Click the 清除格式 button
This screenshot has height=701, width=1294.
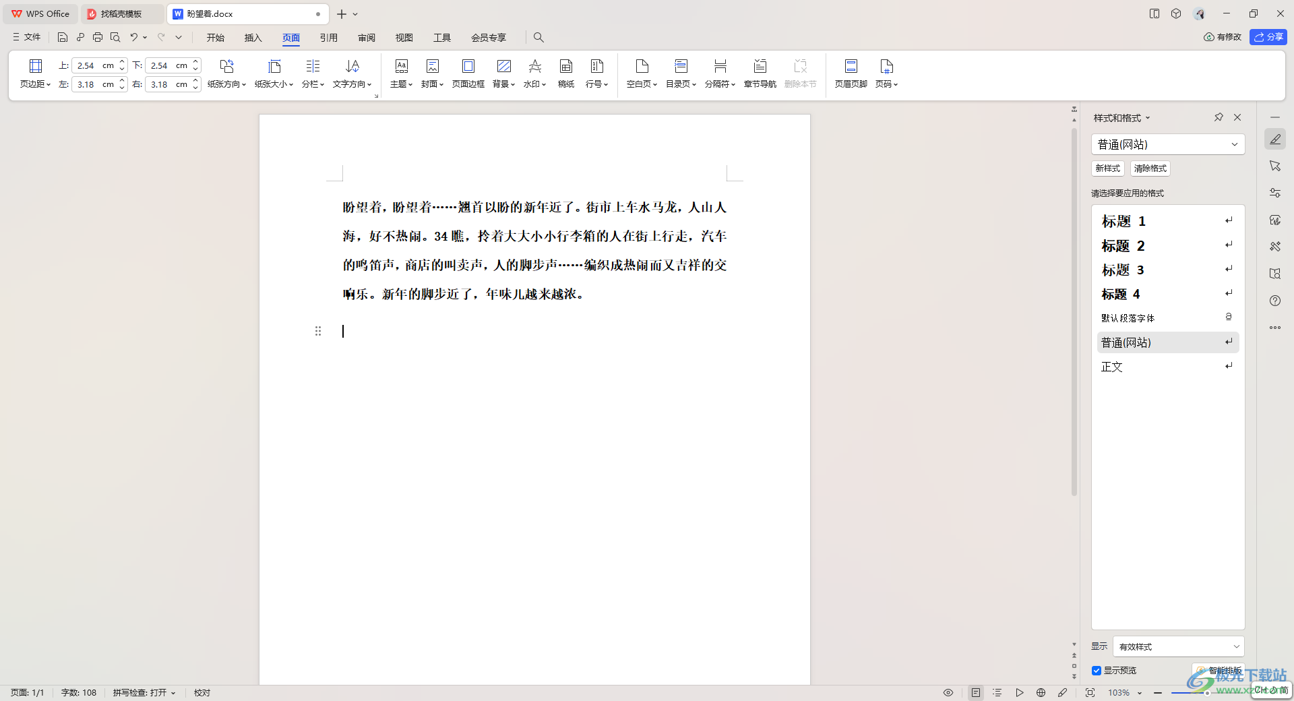(1150, 169)
